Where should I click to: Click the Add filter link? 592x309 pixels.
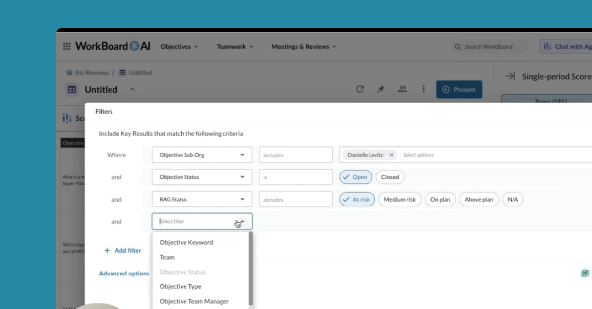pos(122,250)
